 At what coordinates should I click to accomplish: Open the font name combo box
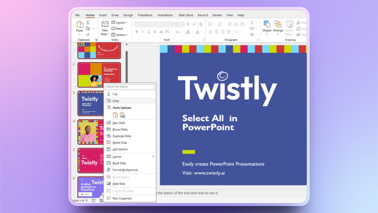tap(153, 24)
